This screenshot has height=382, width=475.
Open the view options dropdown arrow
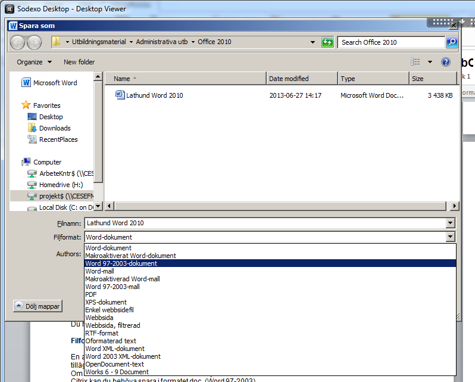tap(430, 62)
